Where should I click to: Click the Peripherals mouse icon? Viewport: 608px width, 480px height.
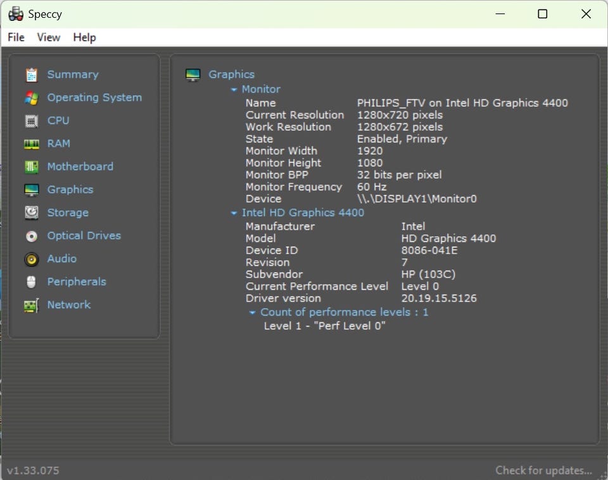[32, 282]
